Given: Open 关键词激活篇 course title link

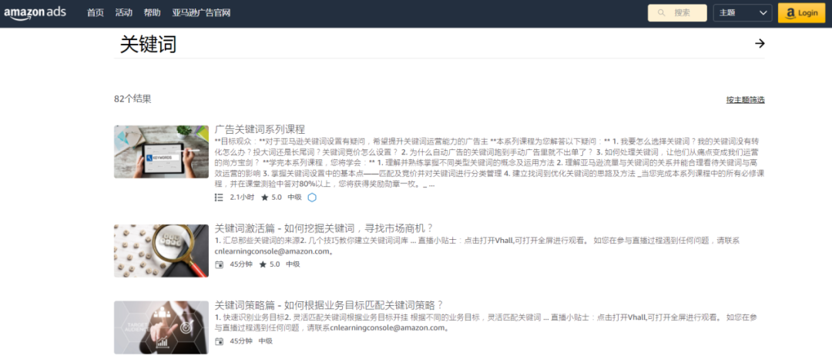Looking at the screenshot, I should click(x=324, y=229).
